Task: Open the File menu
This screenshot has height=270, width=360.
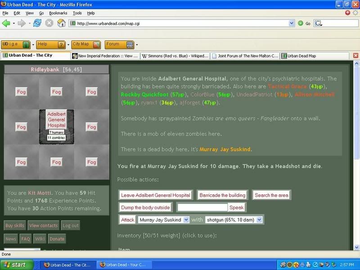Action: [5, 13]
